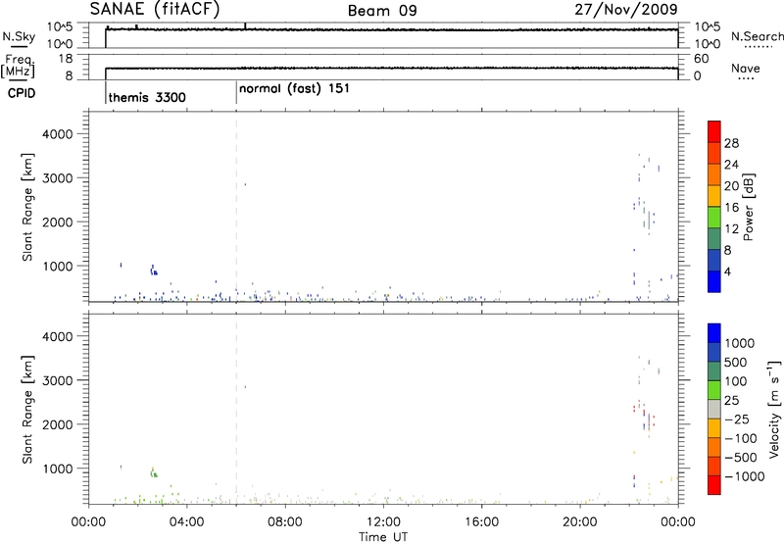Click the blue top Velocity colorbar segment
784x543 pixels.
(714, 333)
